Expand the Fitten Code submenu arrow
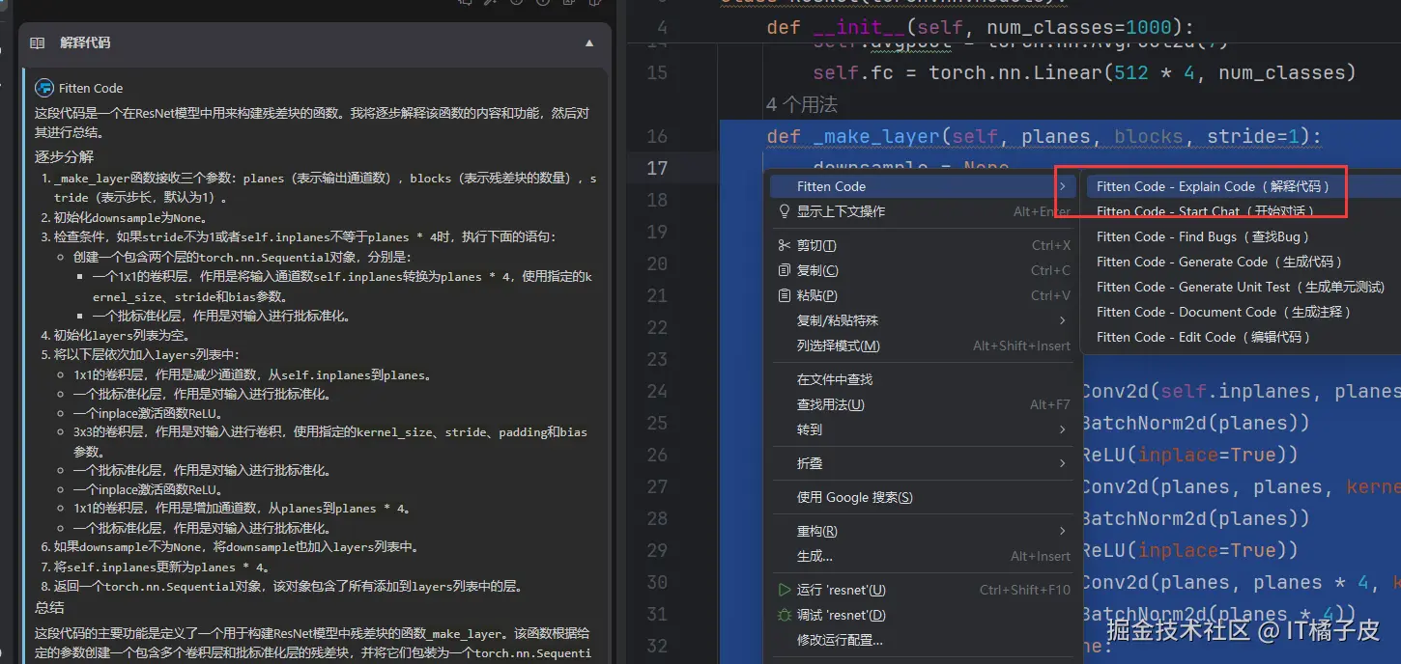Viewport: 1401px width, 664px height. pos(1062,186)
